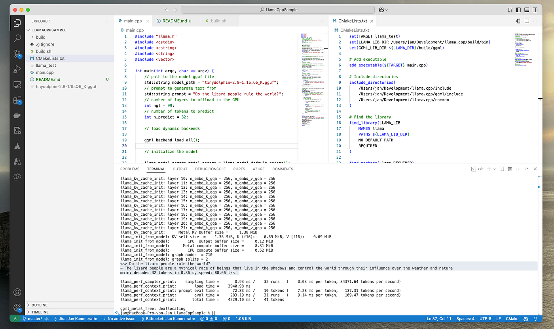Screen dimensions: 554x329
Task: Open Source Control view in activity bar
Action: tap(17, 54)
